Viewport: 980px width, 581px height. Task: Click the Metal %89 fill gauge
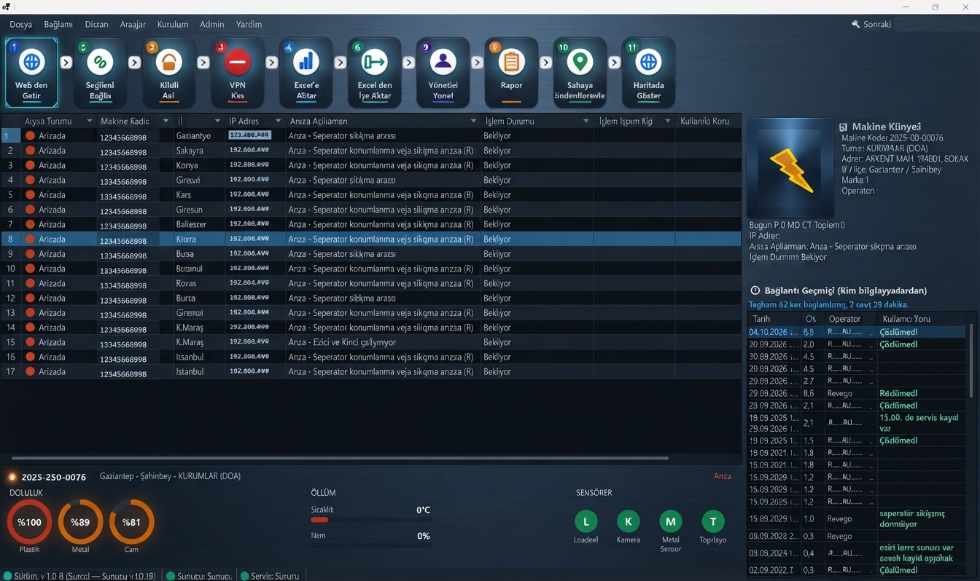80,522
